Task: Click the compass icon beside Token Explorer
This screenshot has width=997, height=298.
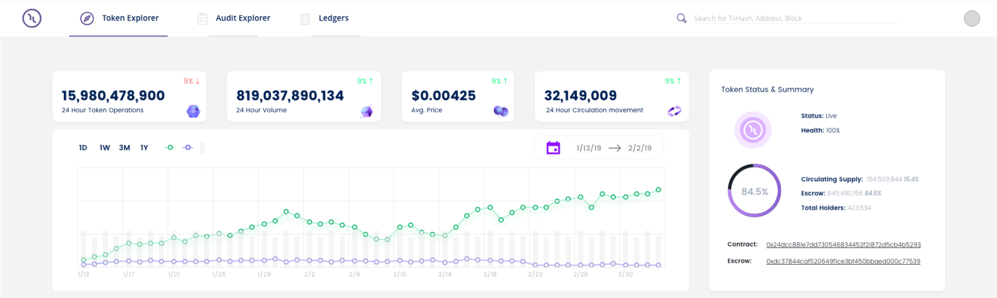Action: coord(86,19)
